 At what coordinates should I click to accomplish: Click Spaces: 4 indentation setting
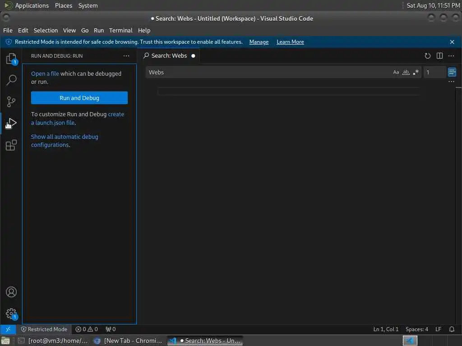(x=416, y=329)
